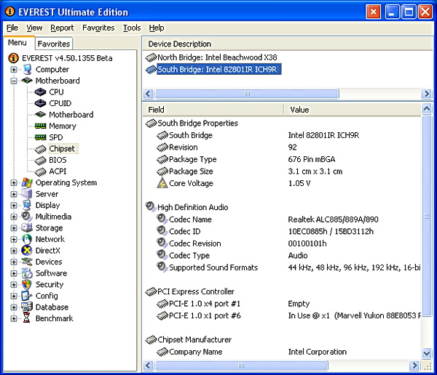Select North Bridge: Intel Beachwood X38
The height and width of the screenshot is (375, 437).
pyautogui.click(x=217, y=57)
